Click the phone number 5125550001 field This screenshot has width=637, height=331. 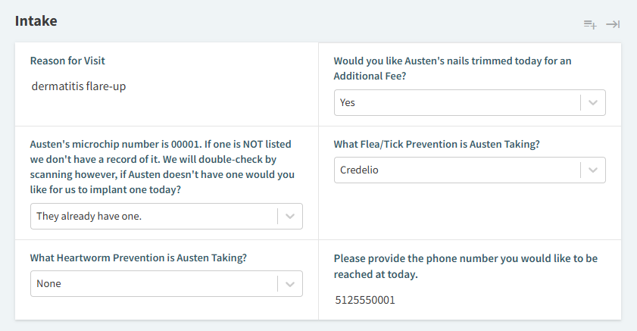[365, 300]
